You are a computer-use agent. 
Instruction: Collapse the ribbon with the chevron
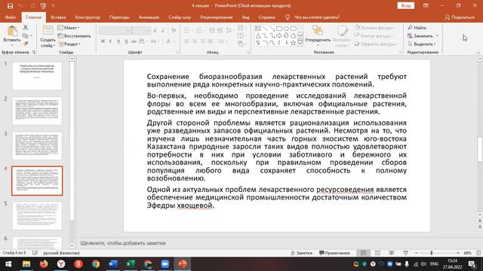click(x=478, y=53)
